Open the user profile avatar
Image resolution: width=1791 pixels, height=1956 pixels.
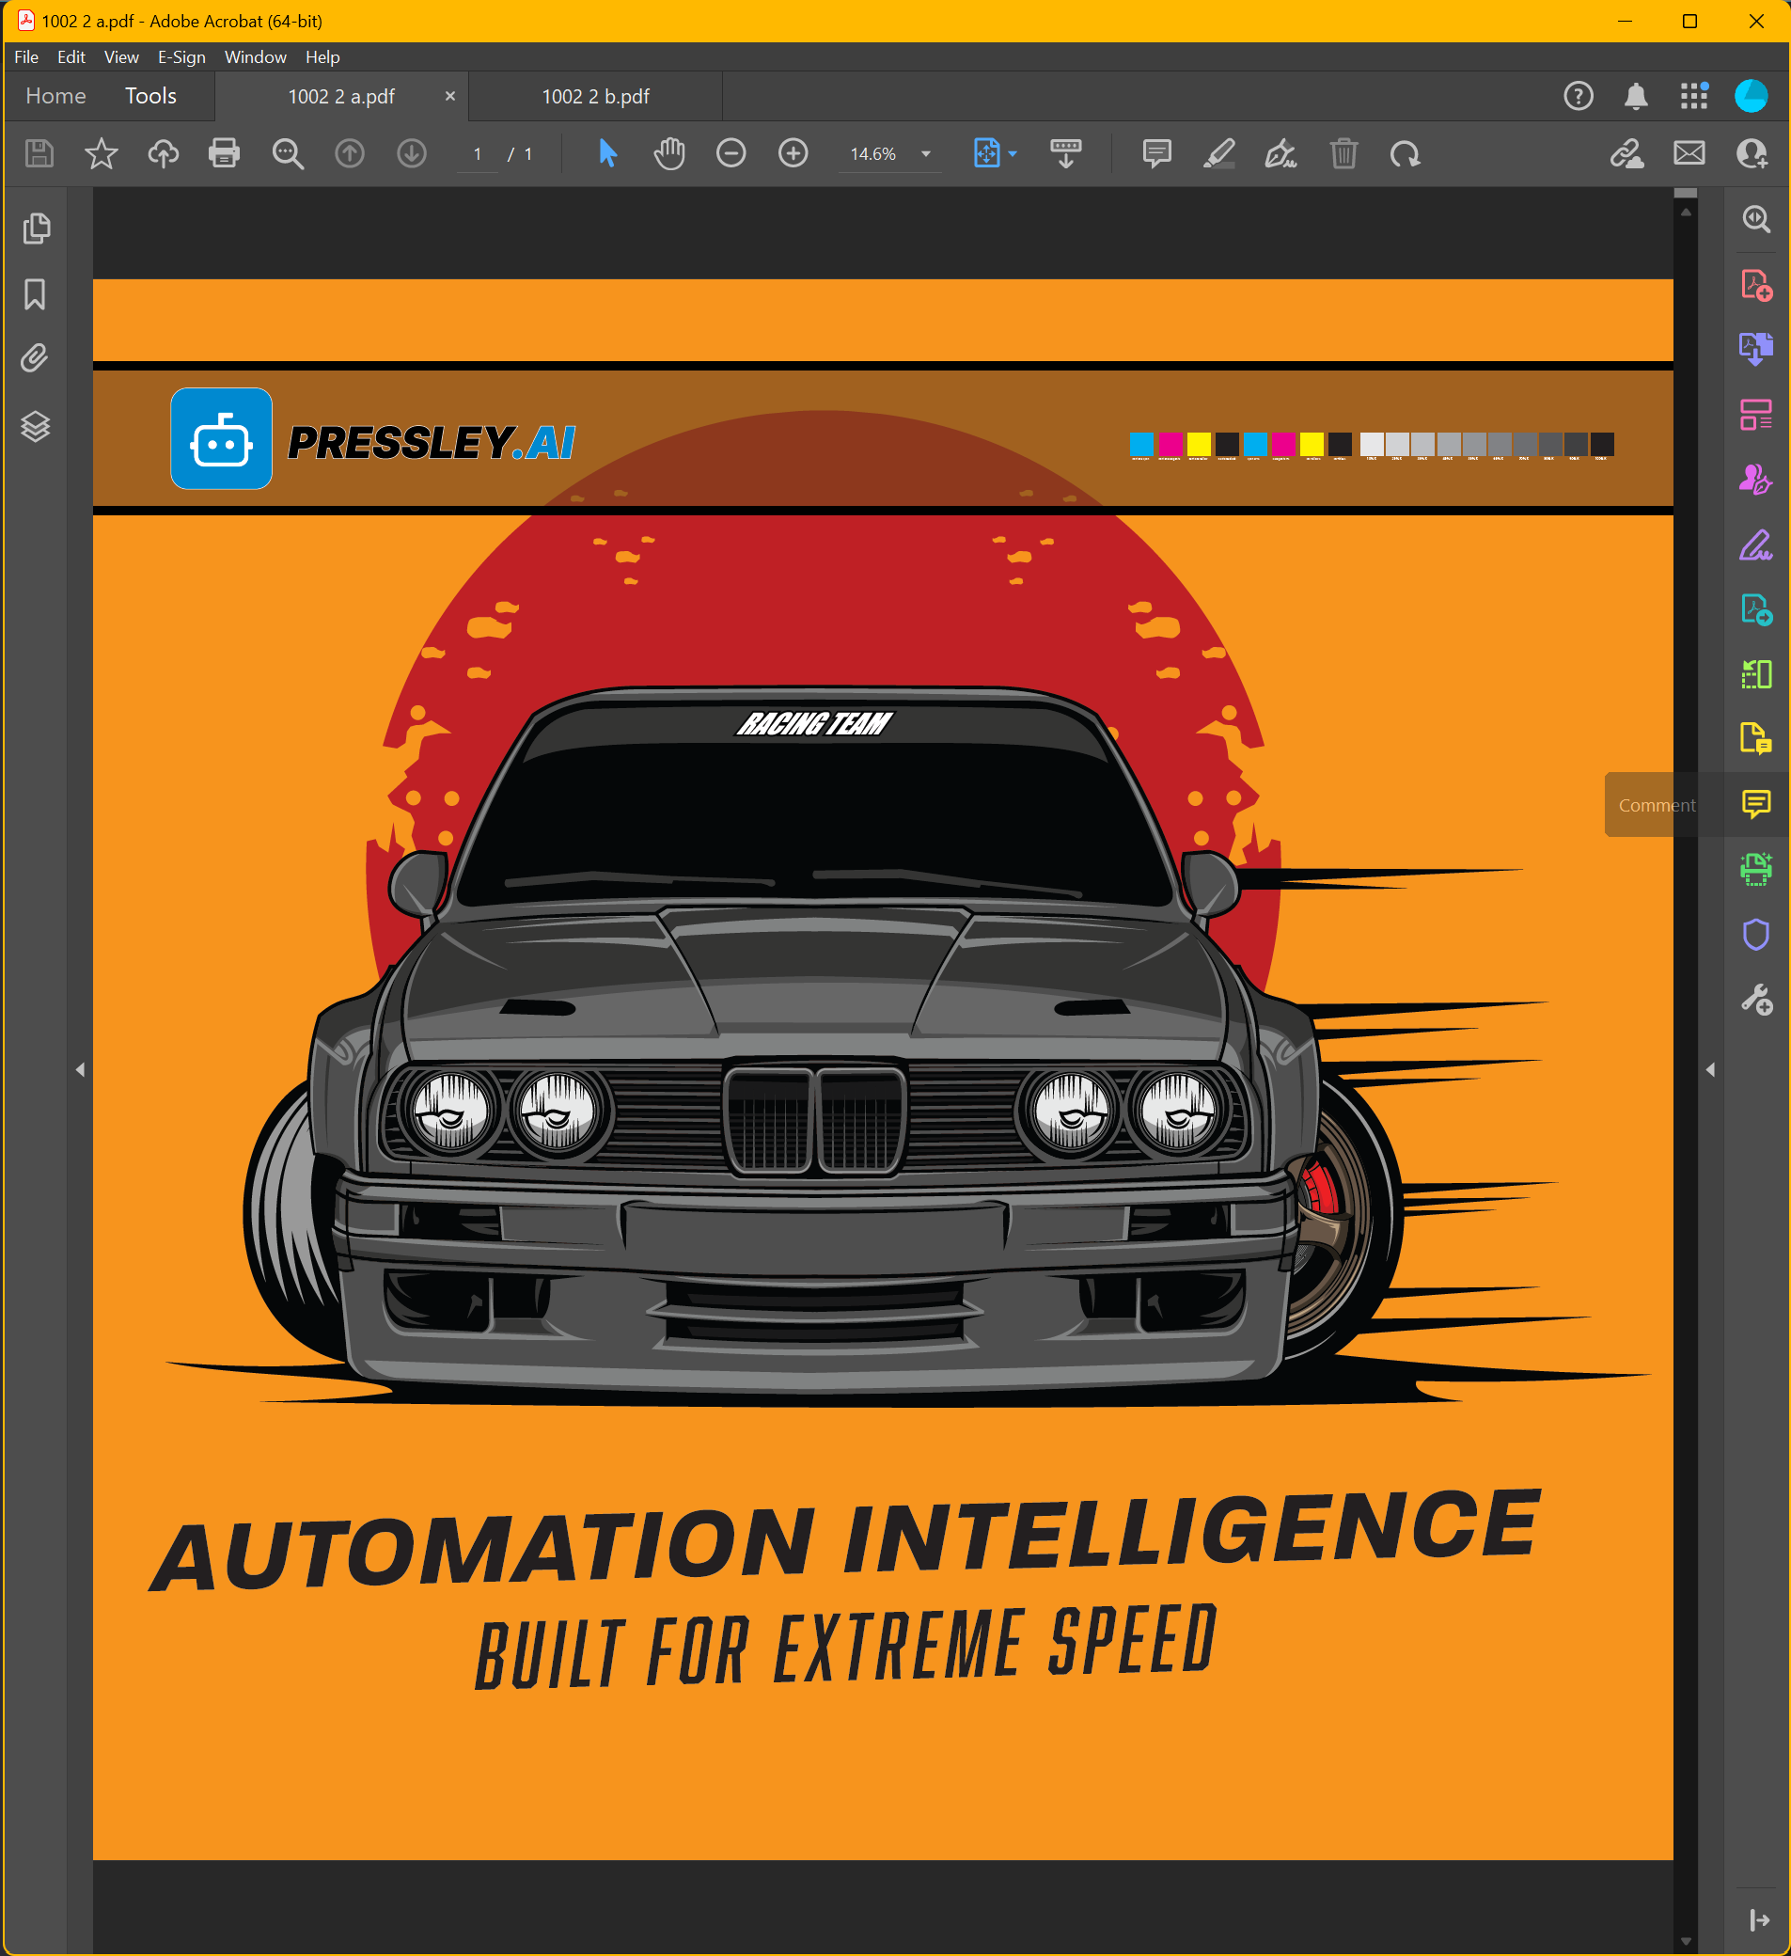pyautogui.click(x=1752, y=96)
